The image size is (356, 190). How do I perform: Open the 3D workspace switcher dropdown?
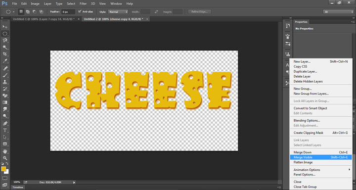click(x=338, y=12)
